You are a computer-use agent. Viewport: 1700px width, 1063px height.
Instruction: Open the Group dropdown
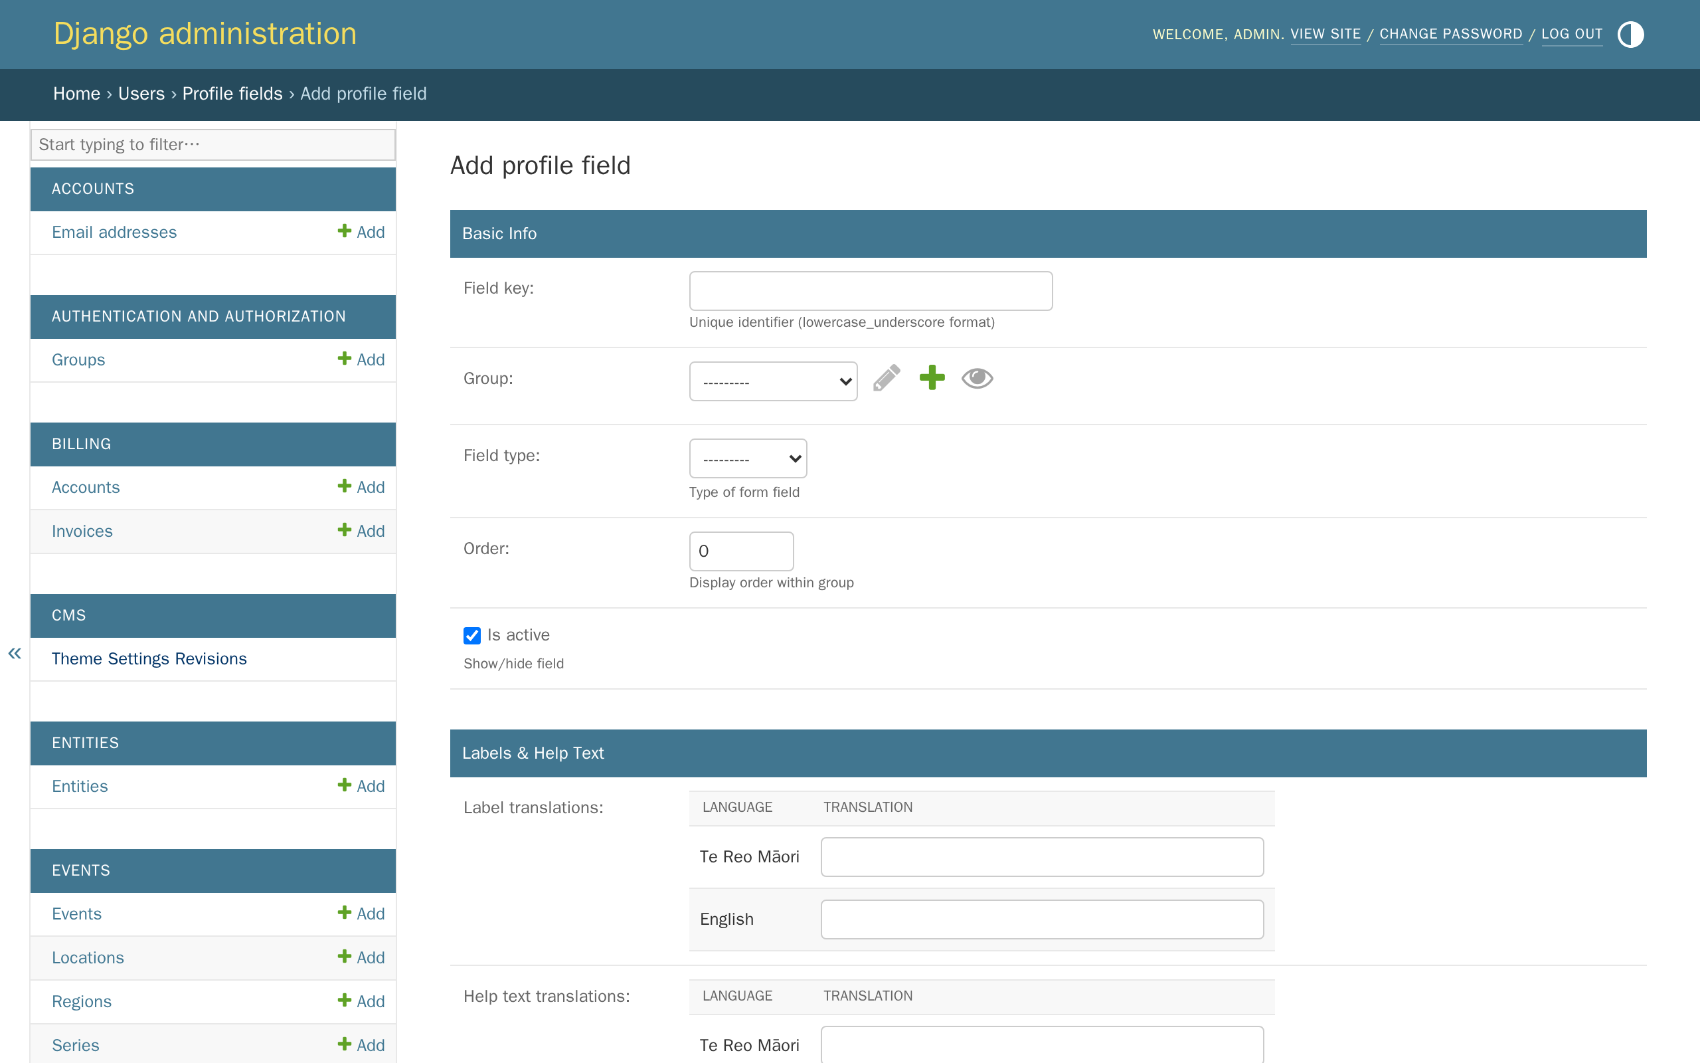pos(774,382)
